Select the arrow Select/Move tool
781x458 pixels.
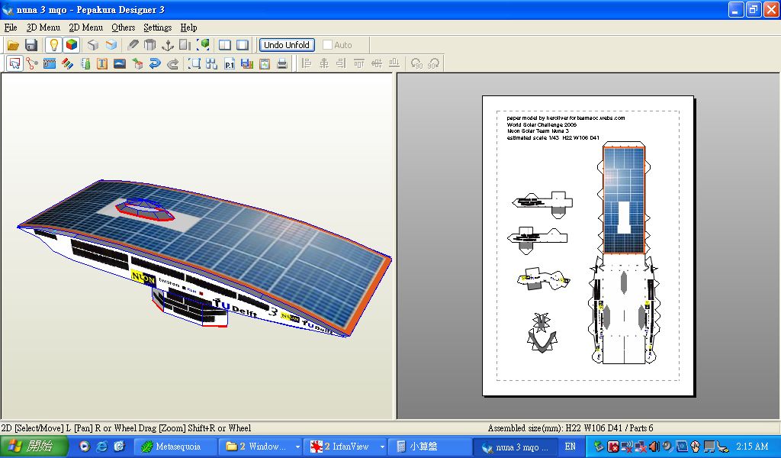pyautogui.click(x=14, y=64)
